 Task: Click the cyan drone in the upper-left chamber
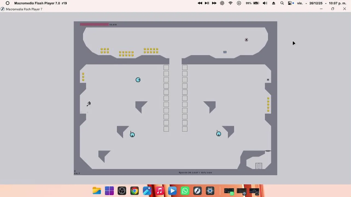(138, 80)
